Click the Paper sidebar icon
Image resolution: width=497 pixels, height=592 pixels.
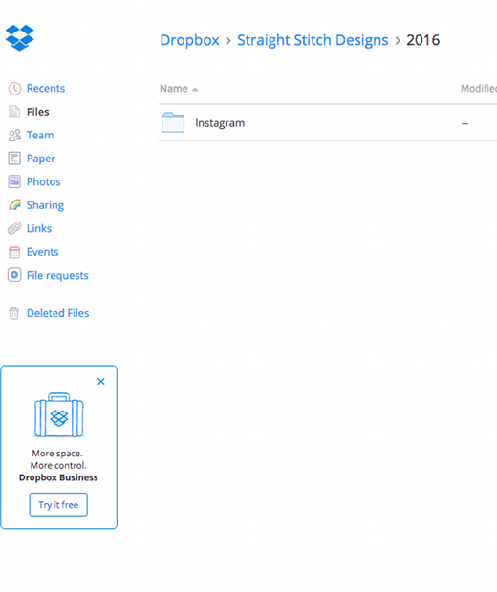point(14,159)
